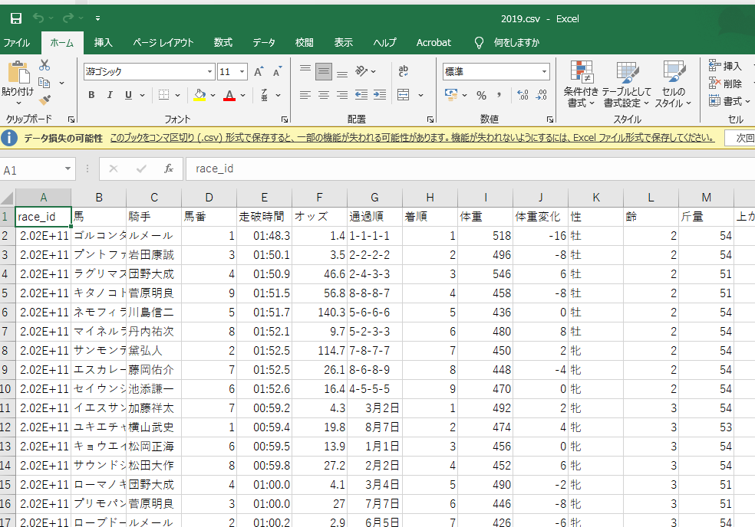This screenshot has width=755, height=527.
Task: Apply the yellow fill color bucket
Action: [199, 95]
